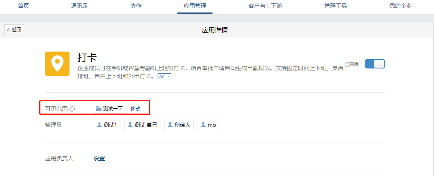The width and height of the screenshot is (434, 176).
Task: Switch to the 通讯录 tab
Action: (80, 6)
